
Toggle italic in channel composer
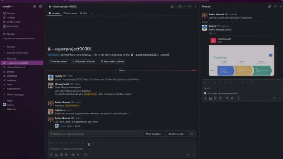pos(56,143)
